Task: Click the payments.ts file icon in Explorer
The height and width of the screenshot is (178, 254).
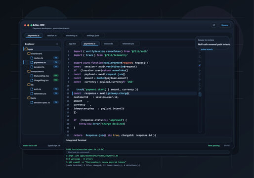Action: tap(32, 62)
